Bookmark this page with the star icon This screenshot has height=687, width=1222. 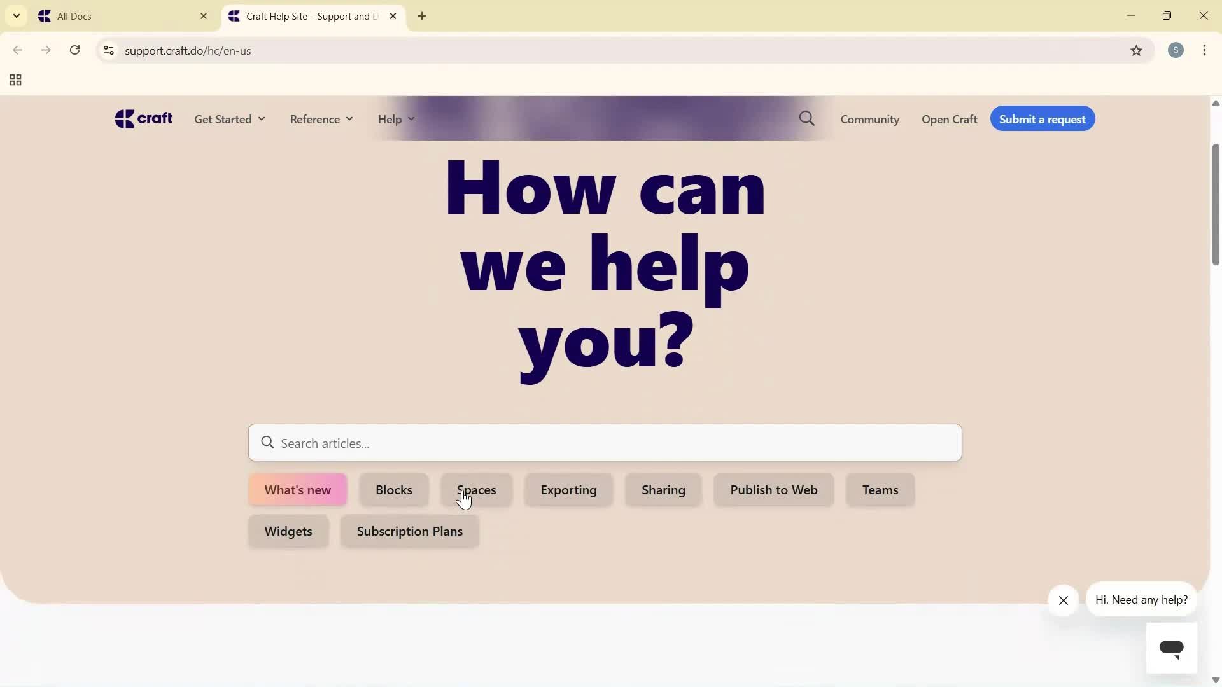pos(1137,51)
